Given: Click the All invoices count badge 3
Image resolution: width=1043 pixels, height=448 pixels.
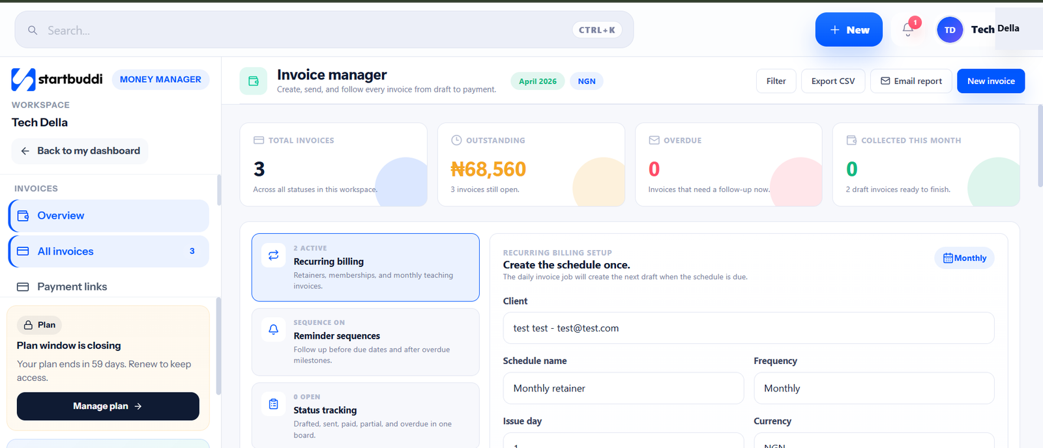Looking at the screenshot, I should (192, 251).
